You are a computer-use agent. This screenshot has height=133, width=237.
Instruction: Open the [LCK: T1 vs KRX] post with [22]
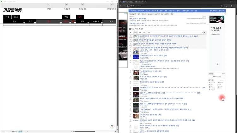170,93
